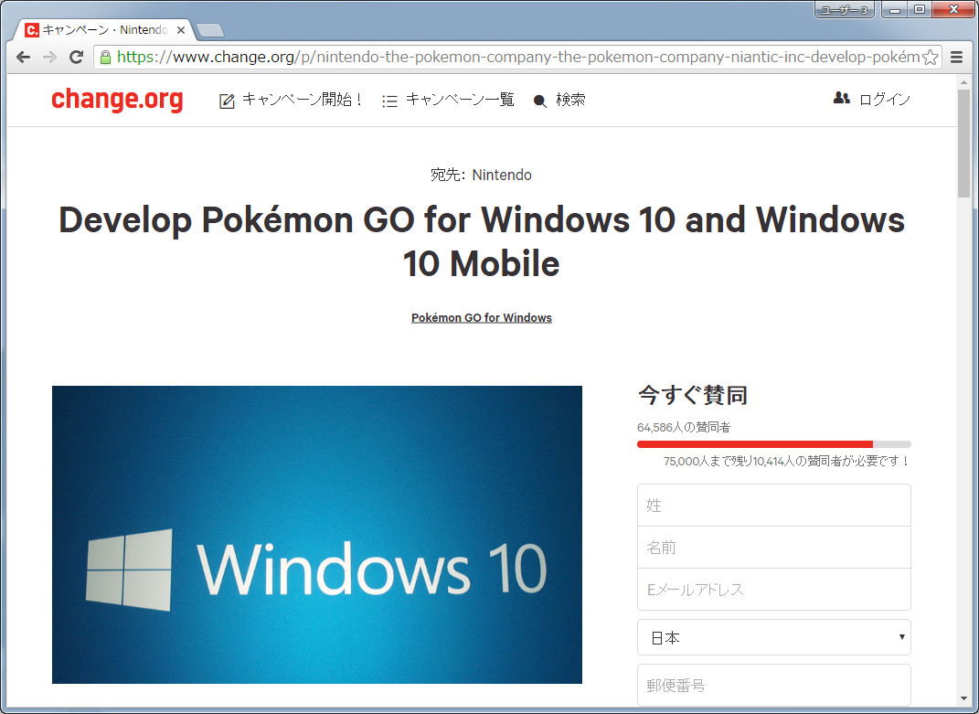
Task: Go to the change.org home logo
Action: [117, 100]
